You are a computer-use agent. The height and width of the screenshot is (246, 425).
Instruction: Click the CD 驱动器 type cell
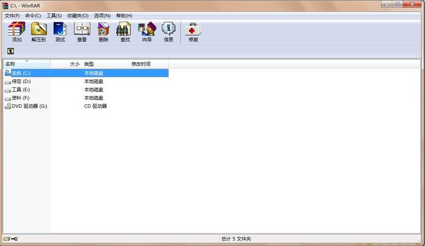[96, 106]
